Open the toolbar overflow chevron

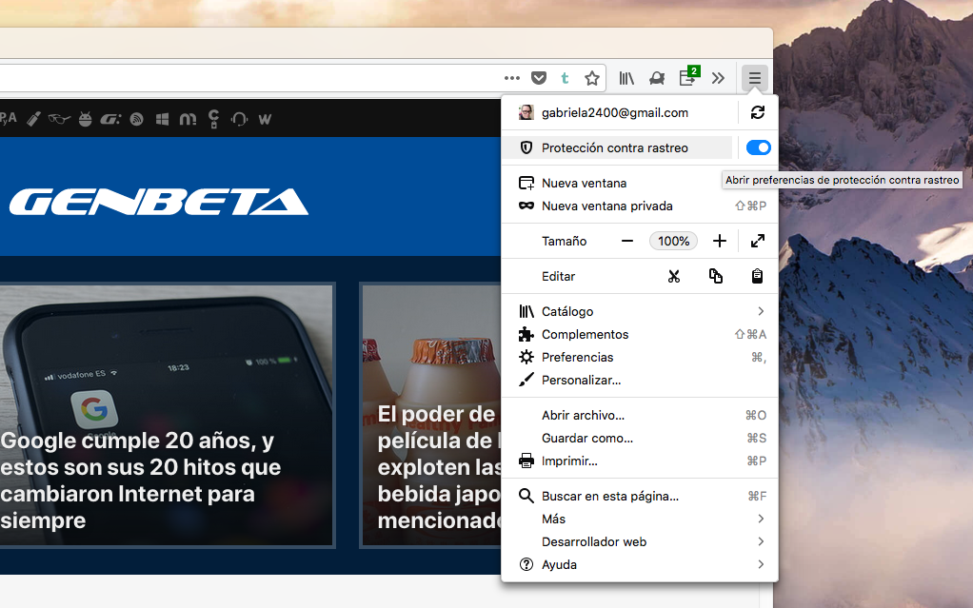[719, 78]
